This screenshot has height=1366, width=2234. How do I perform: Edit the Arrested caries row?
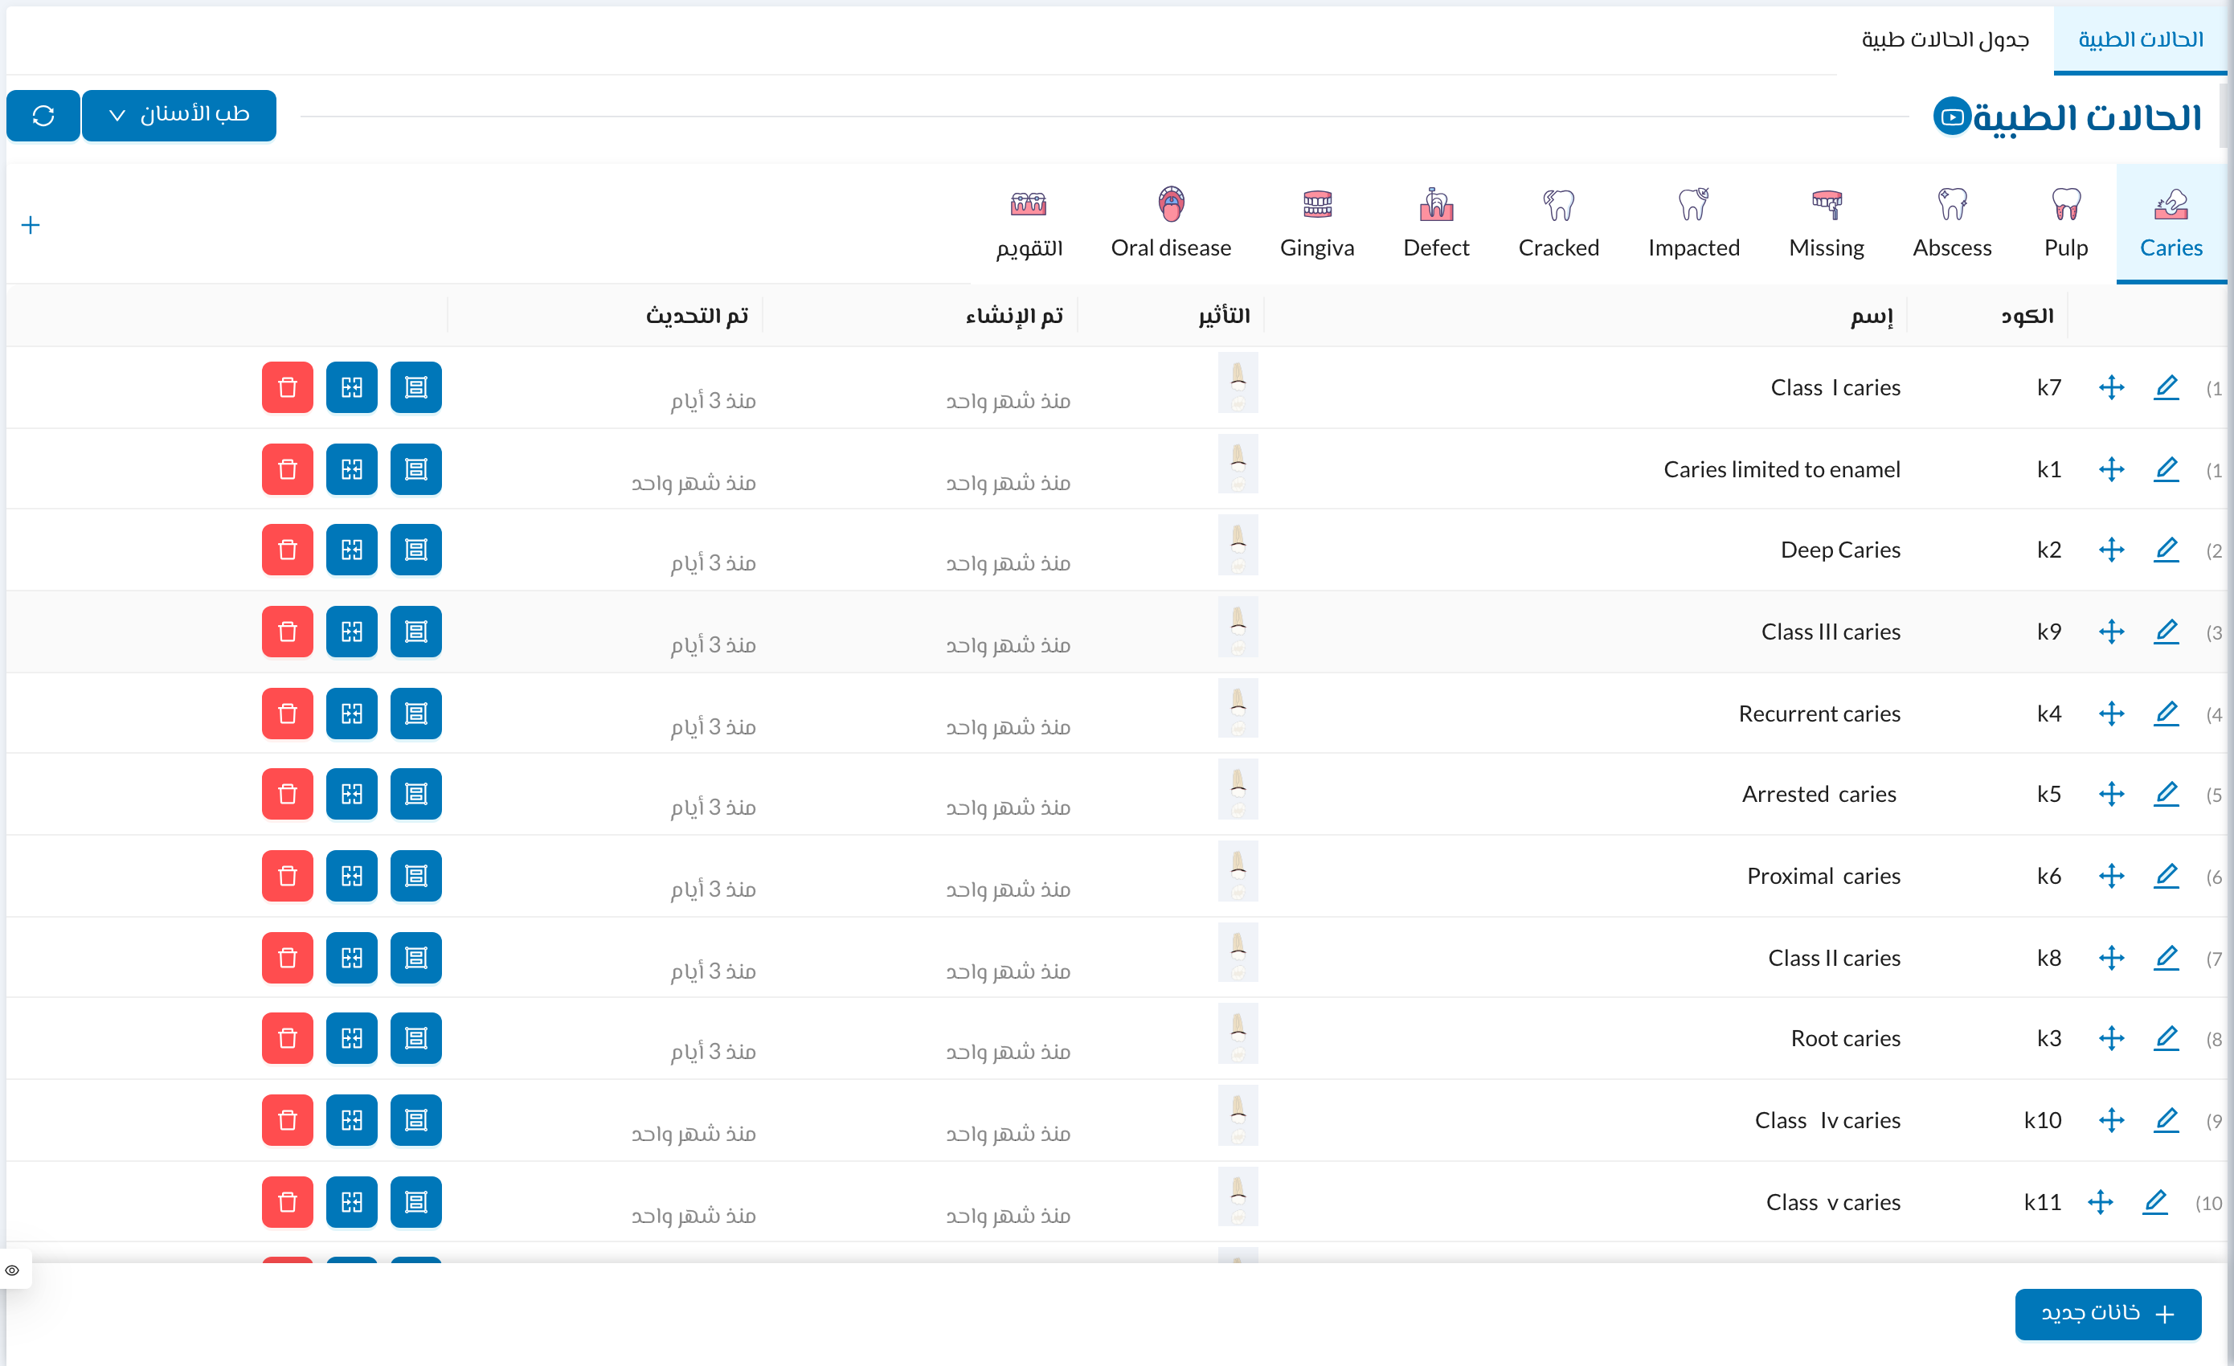2166,794
